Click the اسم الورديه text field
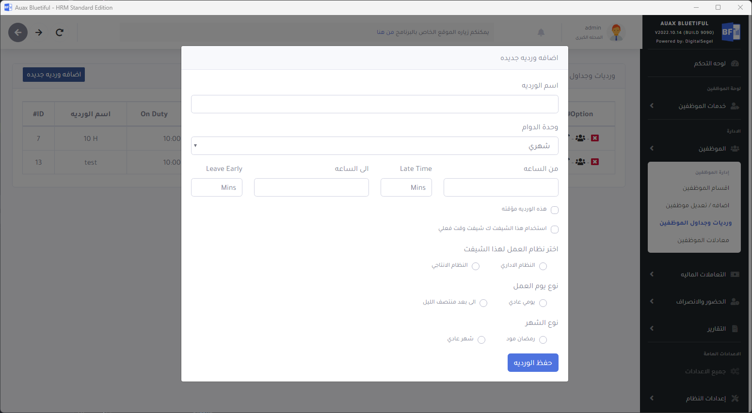Image resolution: width=752 pixels, height=413 pixels. coord(374,104)
